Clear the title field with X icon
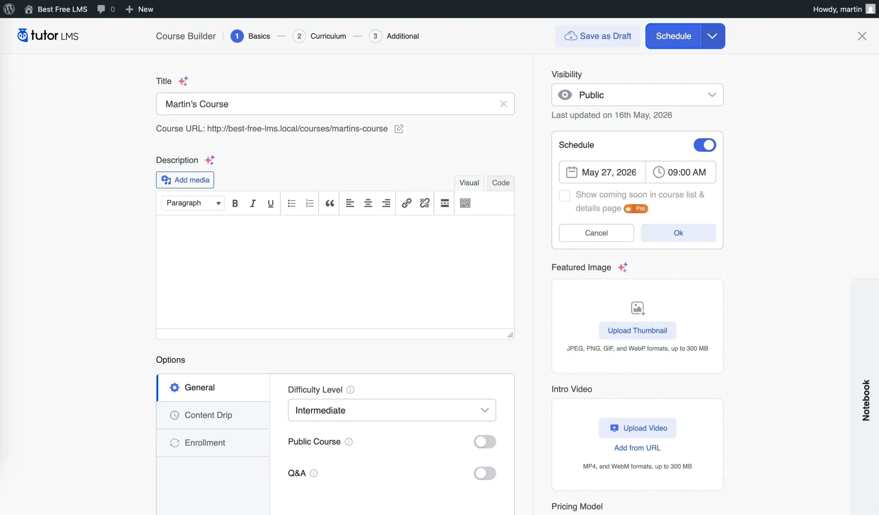 coord(503,104)
